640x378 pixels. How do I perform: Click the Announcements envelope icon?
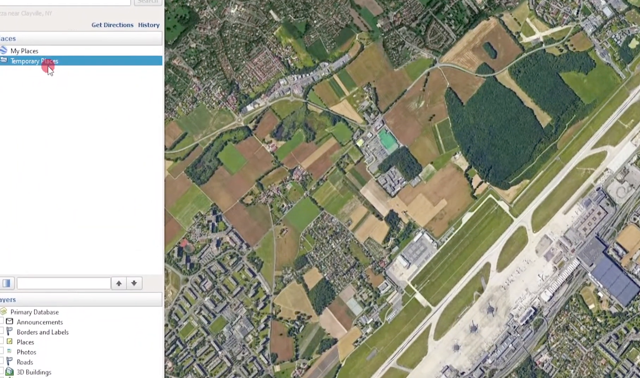10,322
